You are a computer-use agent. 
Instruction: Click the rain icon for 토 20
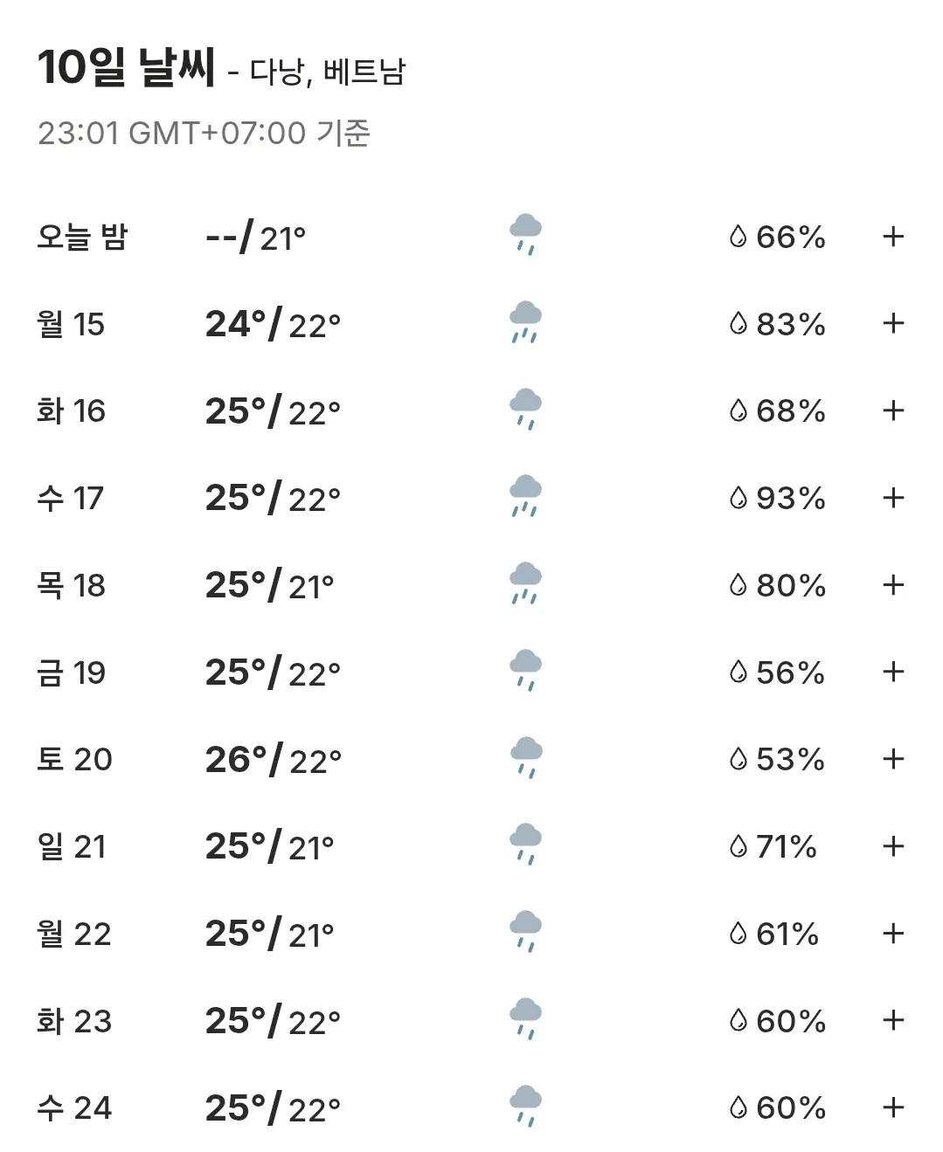pyautogui.click(x=525, y=757)
